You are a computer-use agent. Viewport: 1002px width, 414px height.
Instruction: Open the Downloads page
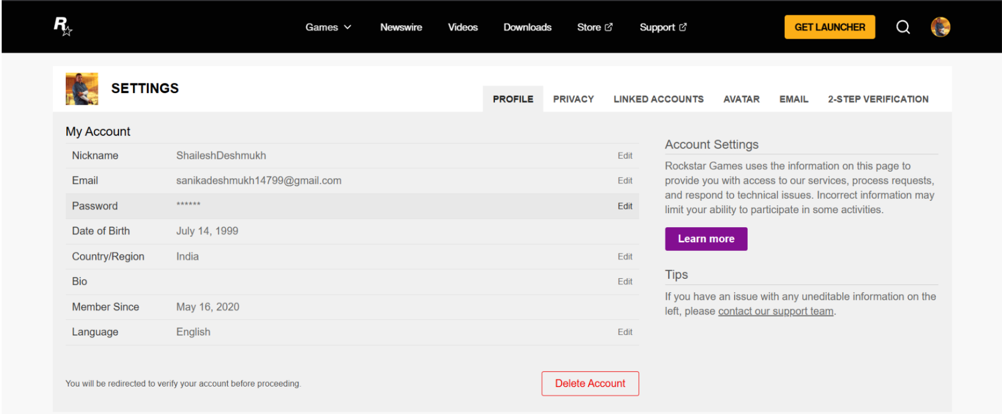coord(527,27)
